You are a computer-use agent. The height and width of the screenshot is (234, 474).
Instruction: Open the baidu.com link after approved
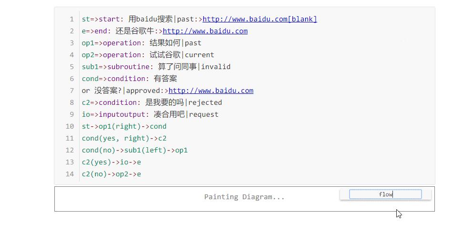click(x=211, y=91)
